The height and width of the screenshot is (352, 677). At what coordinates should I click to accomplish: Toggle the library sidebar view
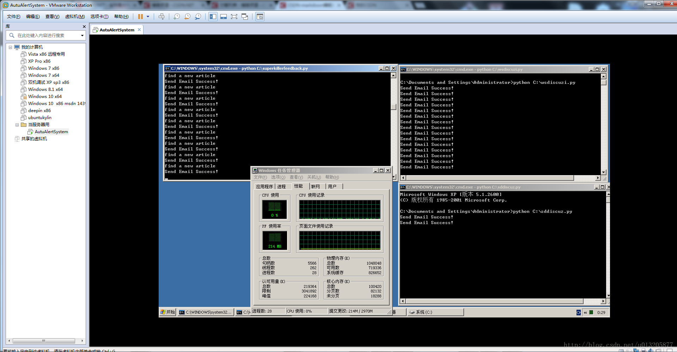pos(213,17)
